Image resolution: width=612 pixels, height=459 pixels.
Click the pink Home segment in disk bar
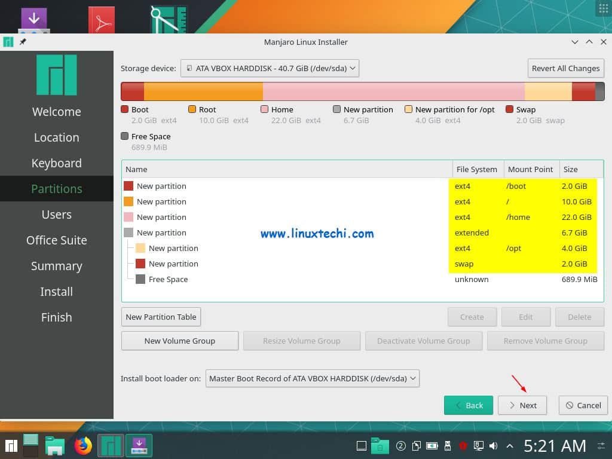tap(393, 91)
